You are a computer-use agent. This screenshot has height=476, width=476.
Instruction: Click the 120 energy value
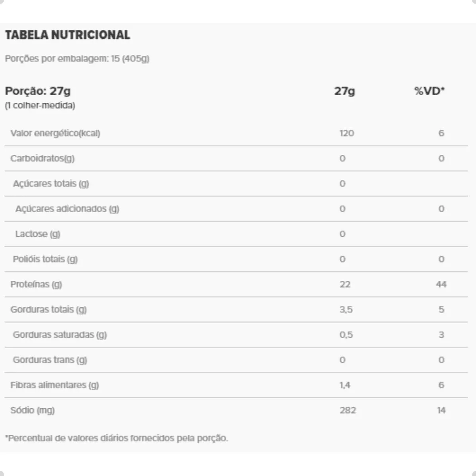(347, 133)
